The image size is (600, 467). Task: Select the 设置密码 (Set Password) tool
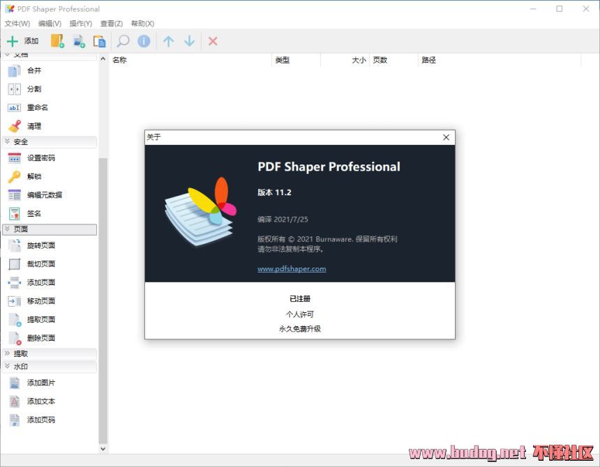(40, 158)
